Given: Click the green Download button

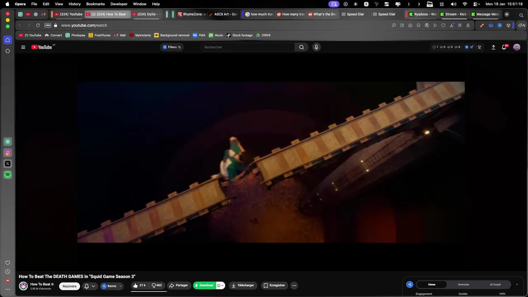Looking at the screenshot, I should [x=205, y=285].
